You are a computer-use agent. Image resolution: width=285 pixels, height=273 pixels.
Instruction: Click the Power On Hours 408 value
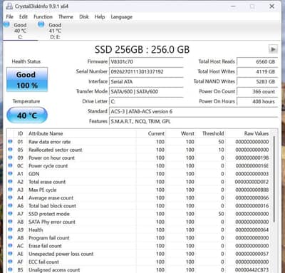[257, 101]
